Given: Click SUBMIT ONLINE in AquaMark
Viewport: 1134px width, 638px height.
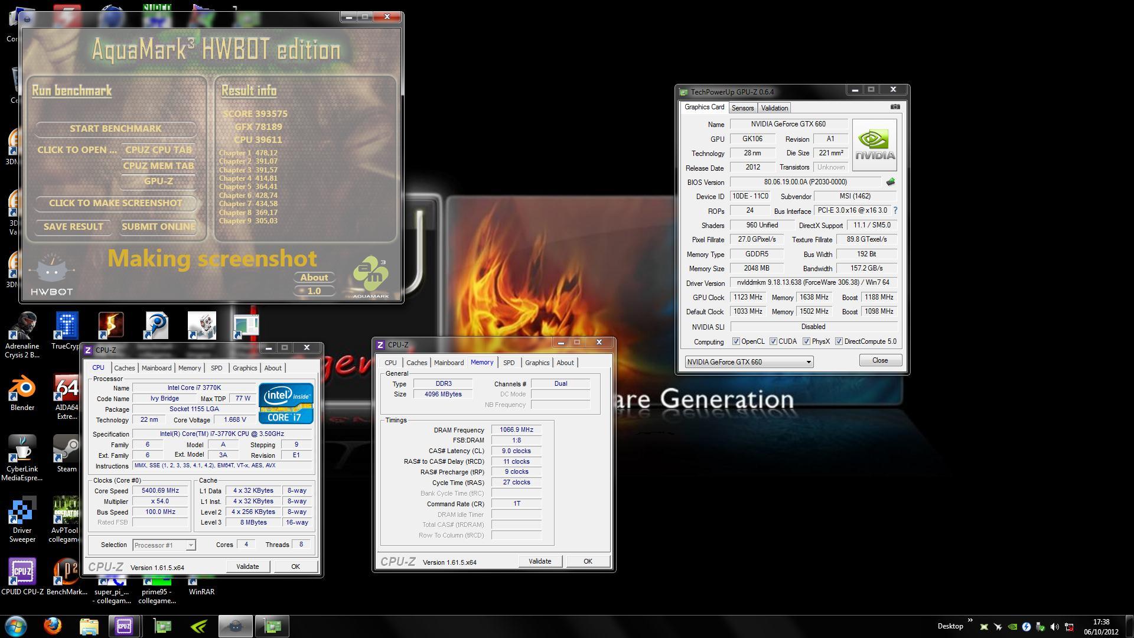Looking at the screenshot, I should 158,227.
